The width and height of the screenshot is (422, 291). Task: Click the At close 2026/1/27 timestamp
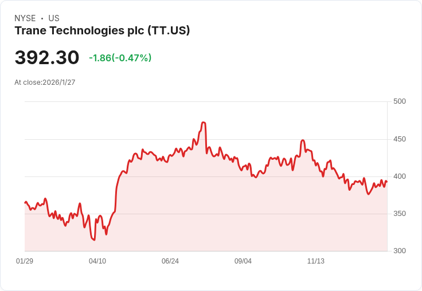[45, 82]
